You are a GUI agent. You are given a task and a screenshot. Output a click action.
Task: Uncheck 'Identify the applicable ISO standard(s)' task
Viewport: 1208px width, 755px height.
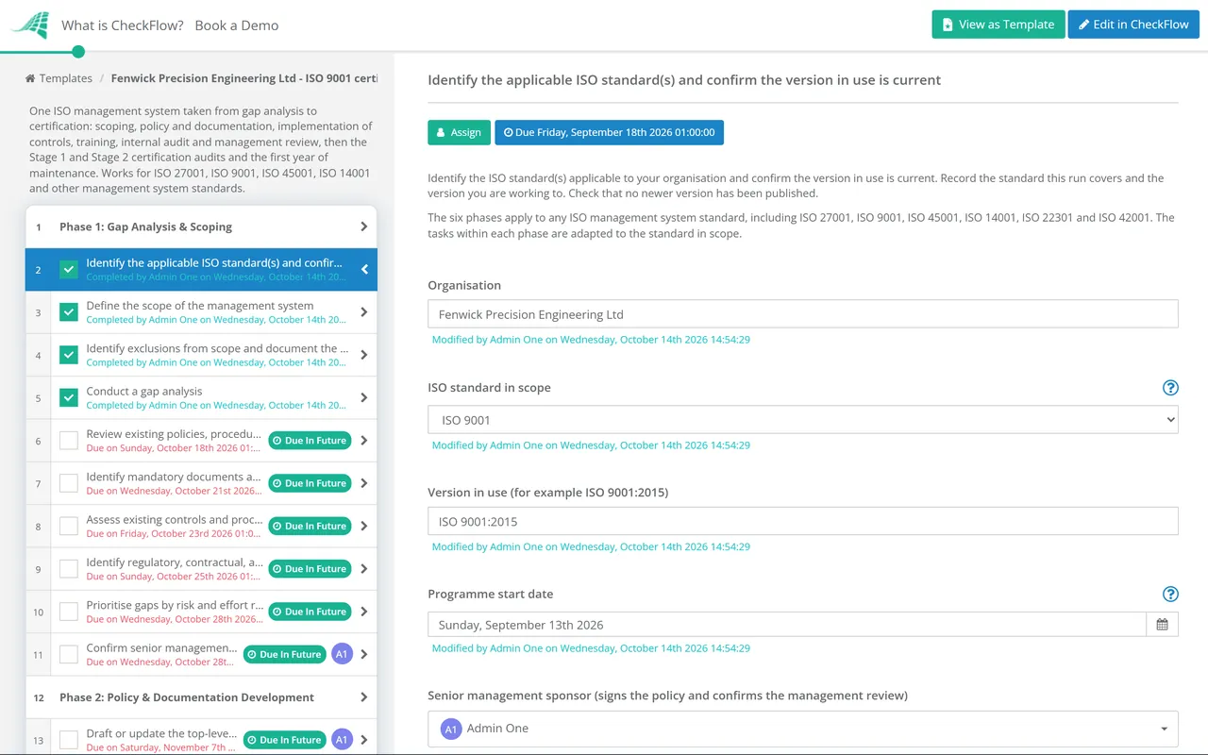coord(69,269)
